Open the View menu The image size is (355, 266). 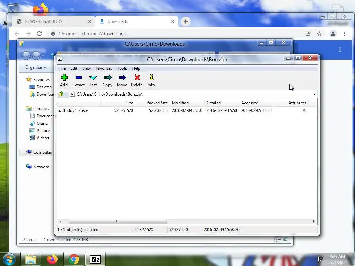(x=86, y=68)
